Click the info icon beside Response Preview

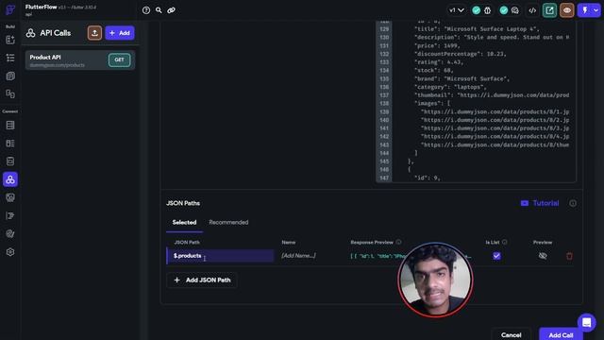398,242
